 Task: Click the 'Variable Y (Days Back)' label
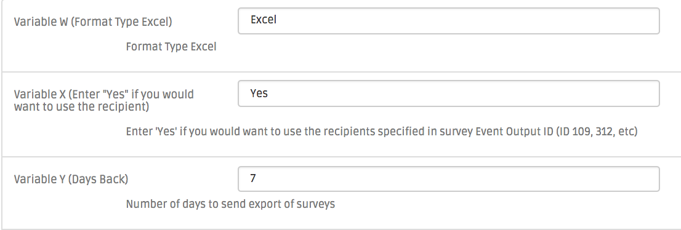pos(71,179)
